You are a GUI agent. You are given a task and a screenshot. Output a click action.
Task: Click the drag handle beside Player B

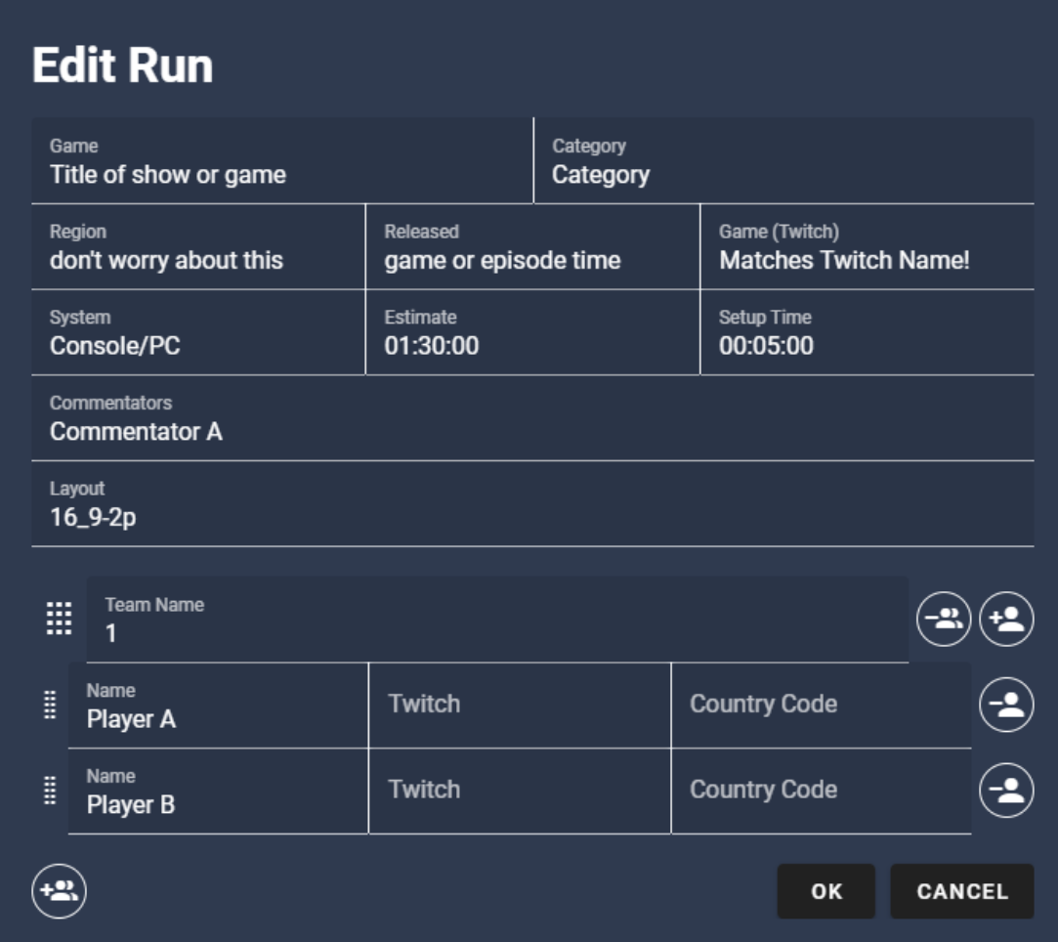click(51, 791)
